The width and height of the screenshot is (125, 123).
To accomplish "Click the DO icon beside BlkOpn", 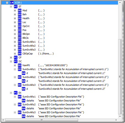I will pos(20,34).
